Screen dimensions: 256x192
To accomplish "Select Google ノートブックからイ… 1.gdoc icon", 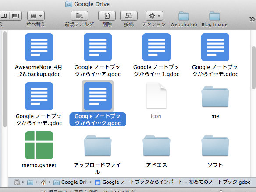I will click(156, 47).
